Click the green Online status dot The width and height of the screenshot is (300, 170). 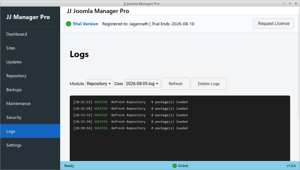coord(175,166)
